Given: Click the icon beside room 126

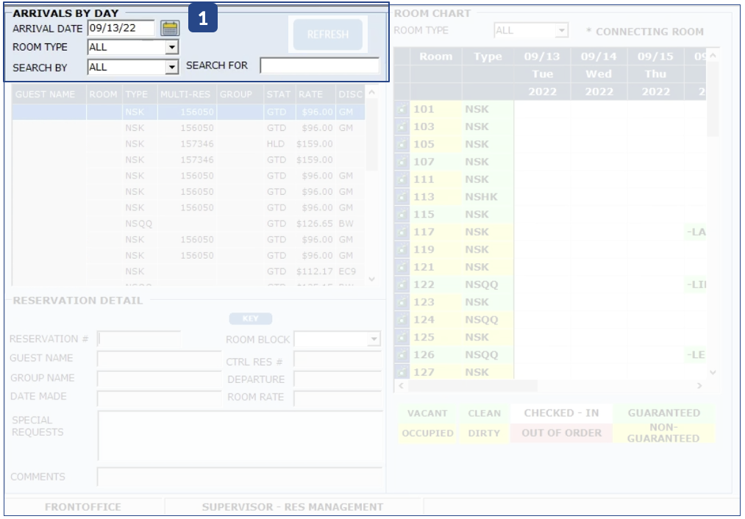Looking at the screenshot, I should pos(402,355).
